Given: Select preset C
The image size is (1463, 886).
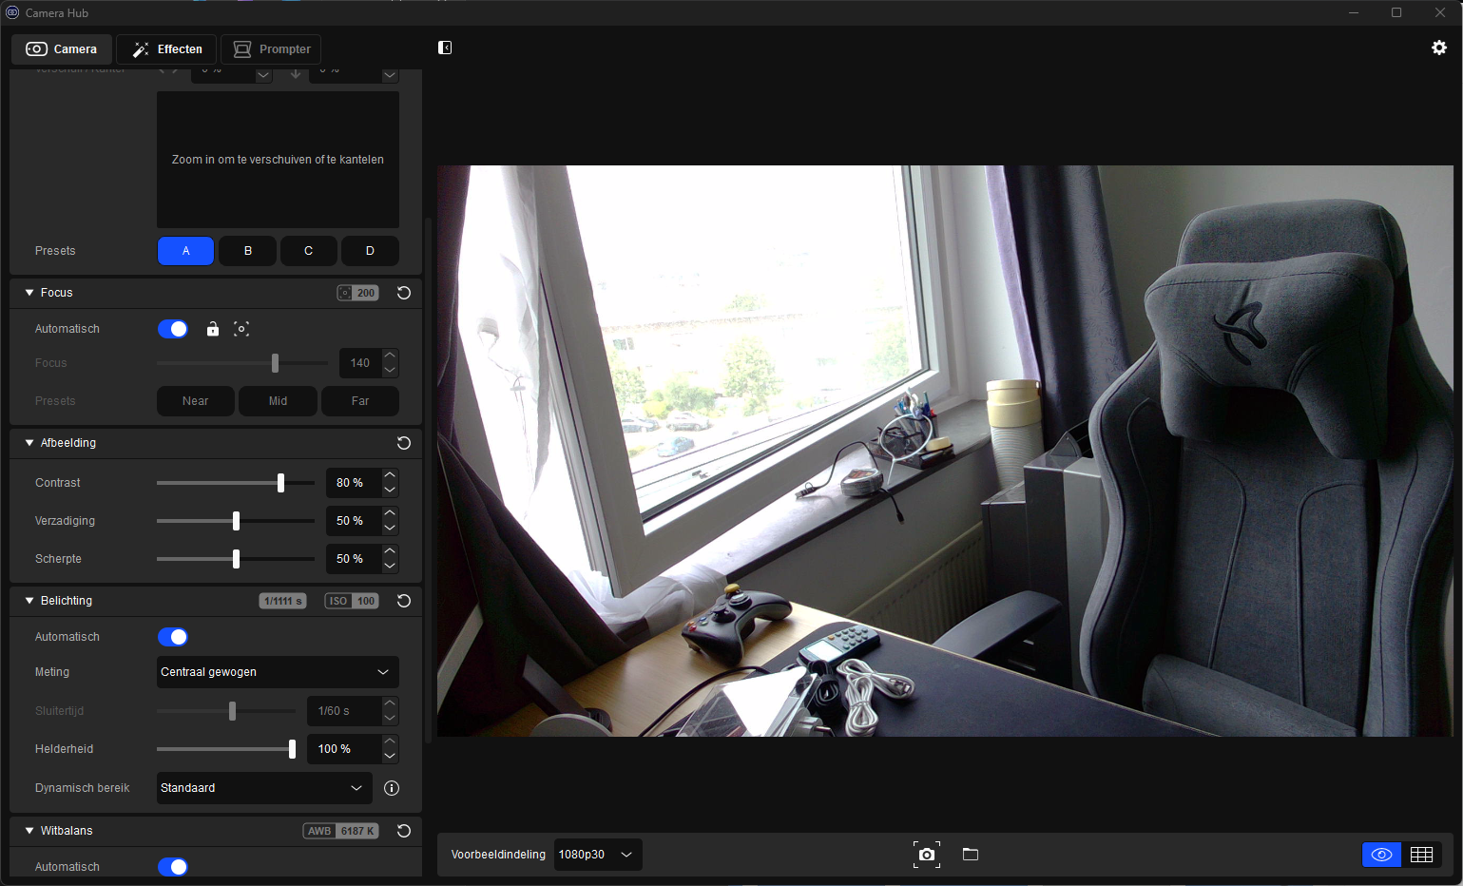Looking at the screenshot, I should [x=308, y=251].
